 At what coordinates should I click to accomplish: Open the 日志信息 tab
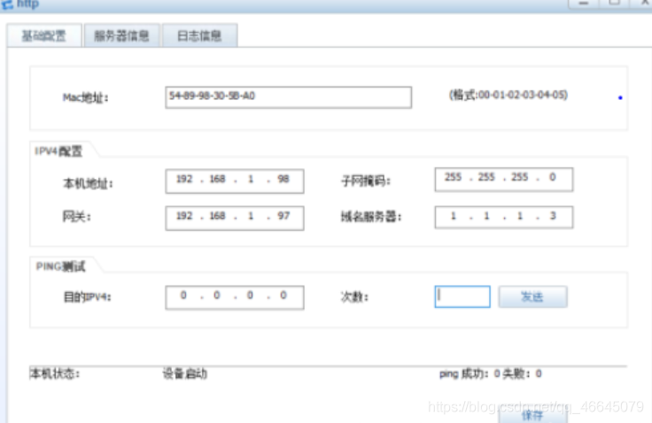coord(199,35)
